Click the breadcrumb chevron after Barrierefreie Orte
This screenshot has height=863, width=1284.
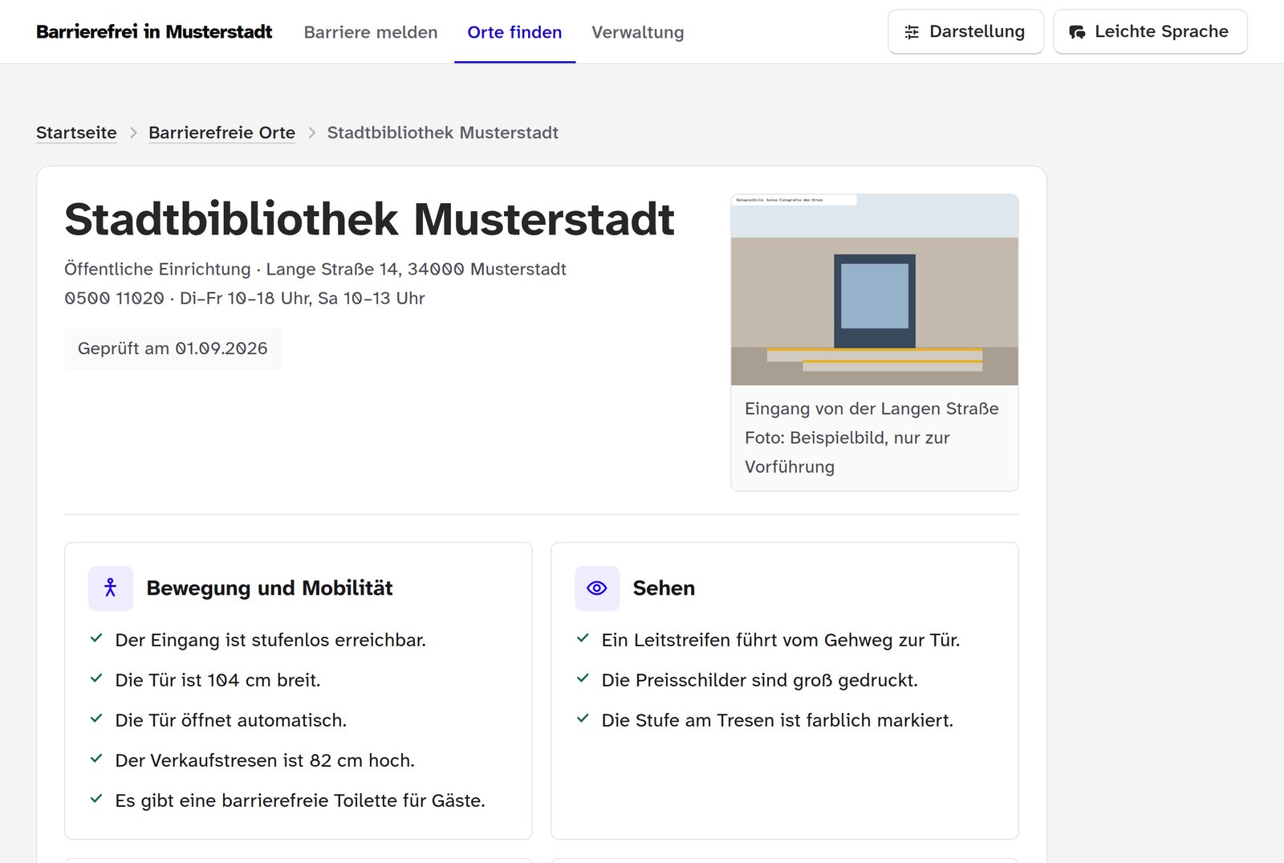click(x=311, y=132)
